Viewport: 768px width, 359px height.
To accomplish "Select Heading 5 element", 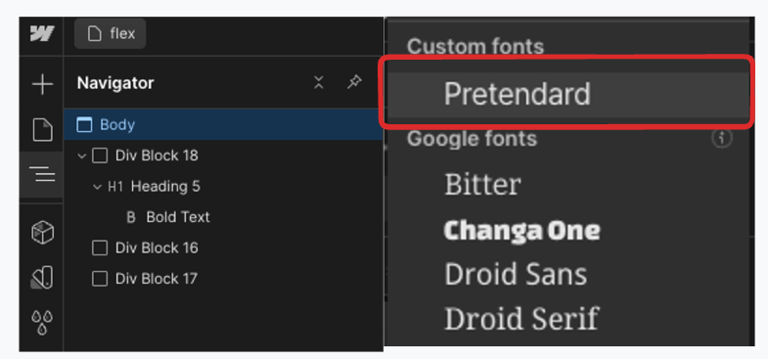I will tap(165, 187).
